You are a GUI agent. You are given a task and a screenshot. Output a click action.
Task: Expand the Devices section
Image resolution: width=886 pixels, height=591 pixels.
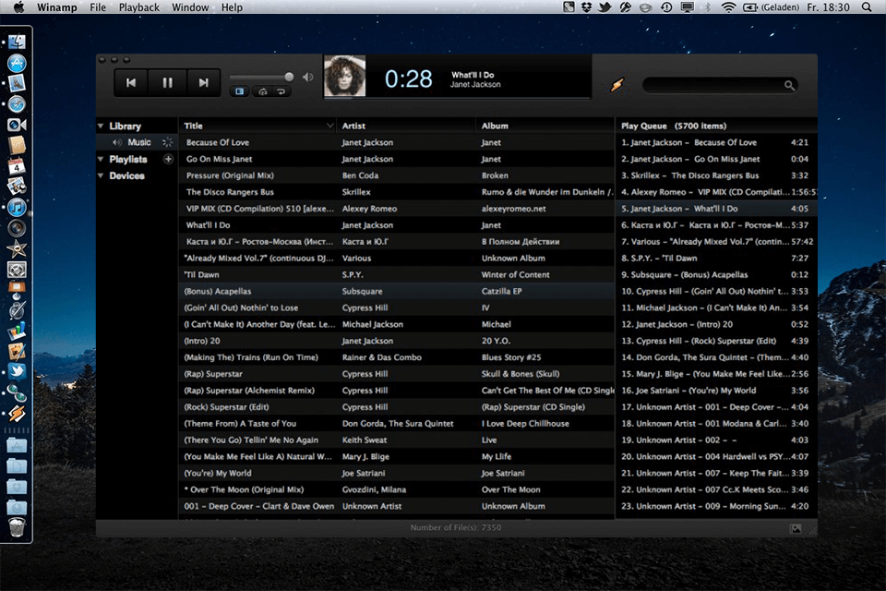click(102, 175)
